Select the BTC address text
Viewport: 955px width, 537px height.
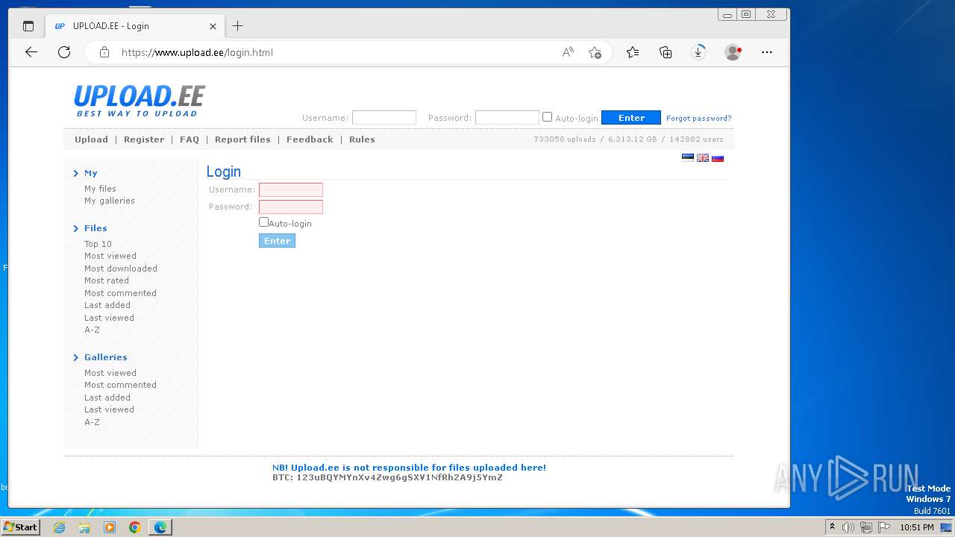point(399,477)
